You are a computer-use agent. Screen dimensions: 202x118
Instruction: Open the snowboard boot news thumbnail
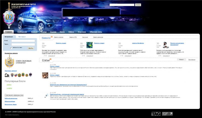(x=166, y=45)
